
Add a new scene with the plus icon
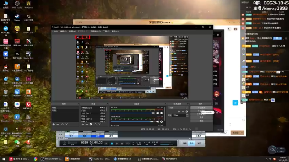tap(53, 124)
